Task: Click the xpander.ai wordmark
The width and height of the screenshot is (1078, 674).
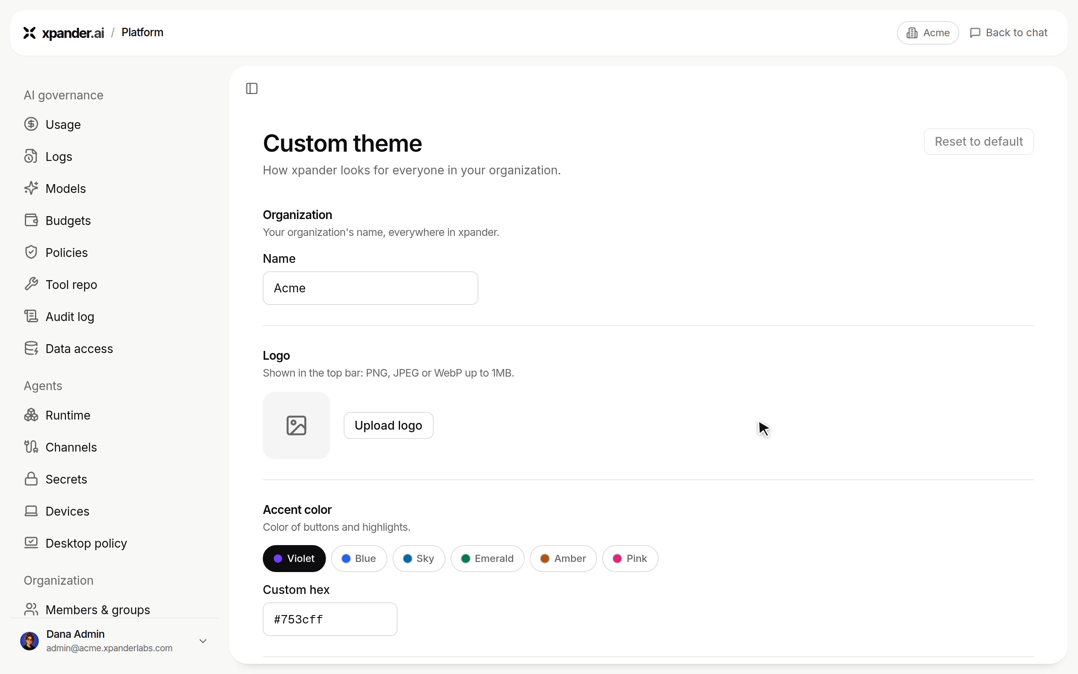Action: tap(73, 33)
